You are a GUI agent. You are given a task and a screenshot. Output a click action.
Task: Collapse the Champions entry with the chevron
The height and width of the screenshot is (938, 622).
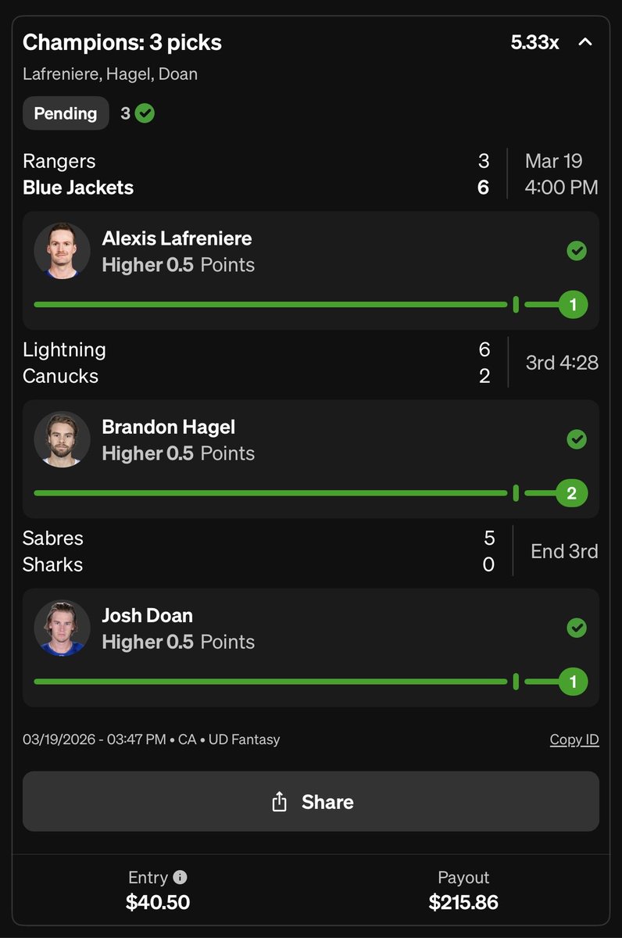(585, 42)
